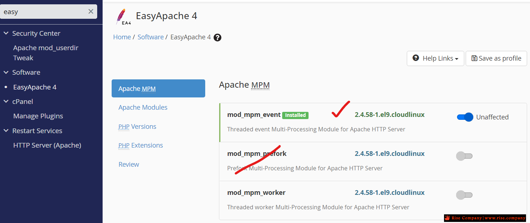Viewport: 530px width, 223px height.
Task: Switch to Apache Modules tab
Action: [x=143, y=108]
